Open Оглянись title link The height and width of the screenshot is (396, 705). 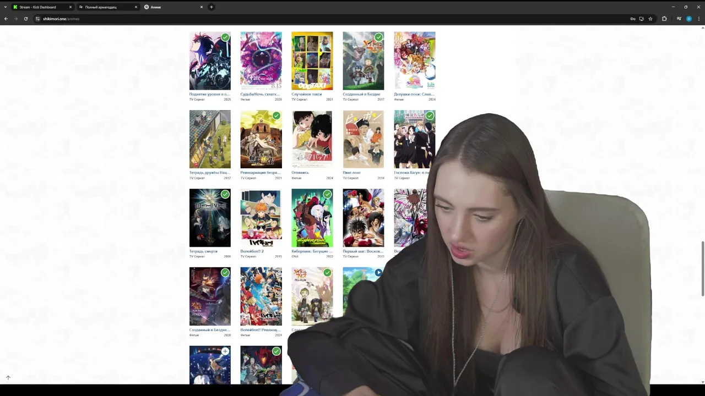[300, 173]
